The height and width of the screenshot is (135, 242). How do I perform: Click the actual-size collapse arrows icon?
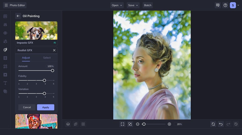point(130,124)
